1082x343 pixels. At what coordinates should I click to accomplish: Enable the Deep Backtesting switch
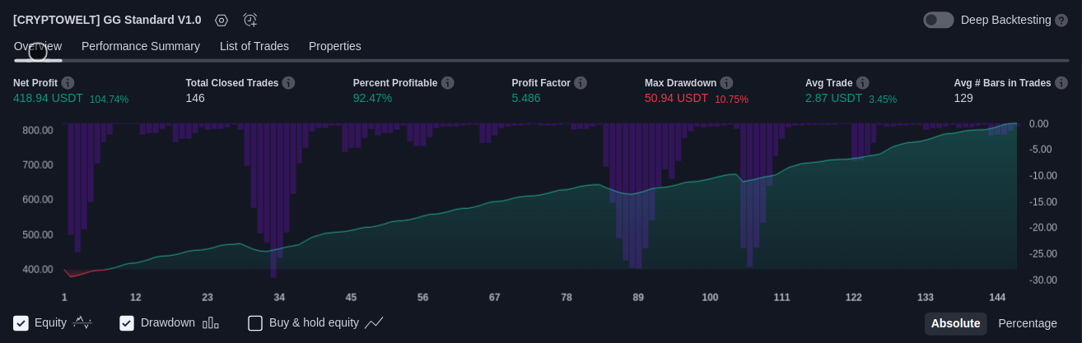point(938,20)
